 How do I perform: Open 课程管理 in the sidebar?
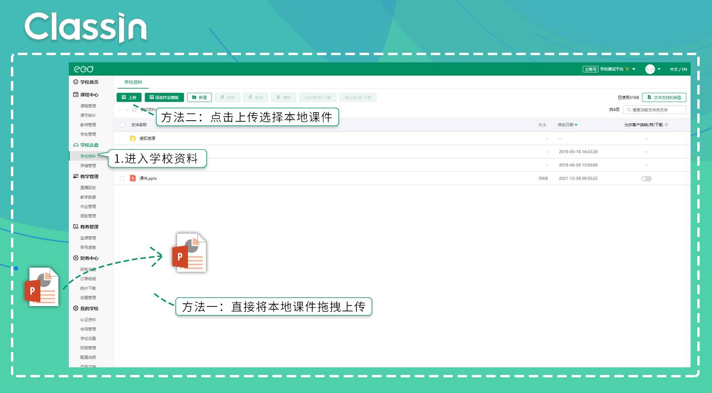coord(88,106)
